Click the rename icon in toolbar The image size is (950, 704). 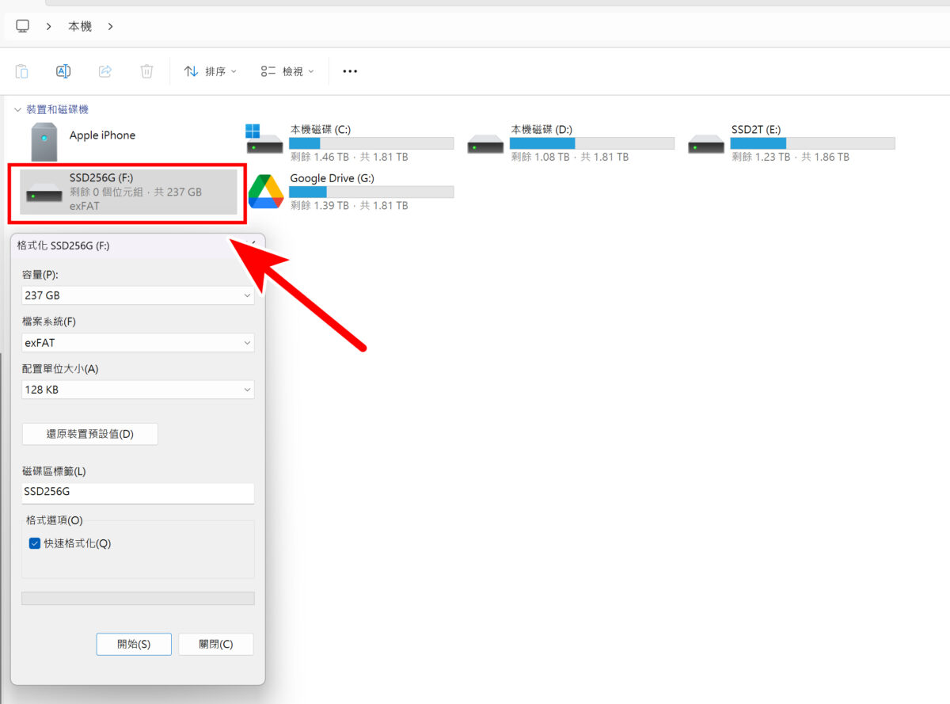(63, 71)
